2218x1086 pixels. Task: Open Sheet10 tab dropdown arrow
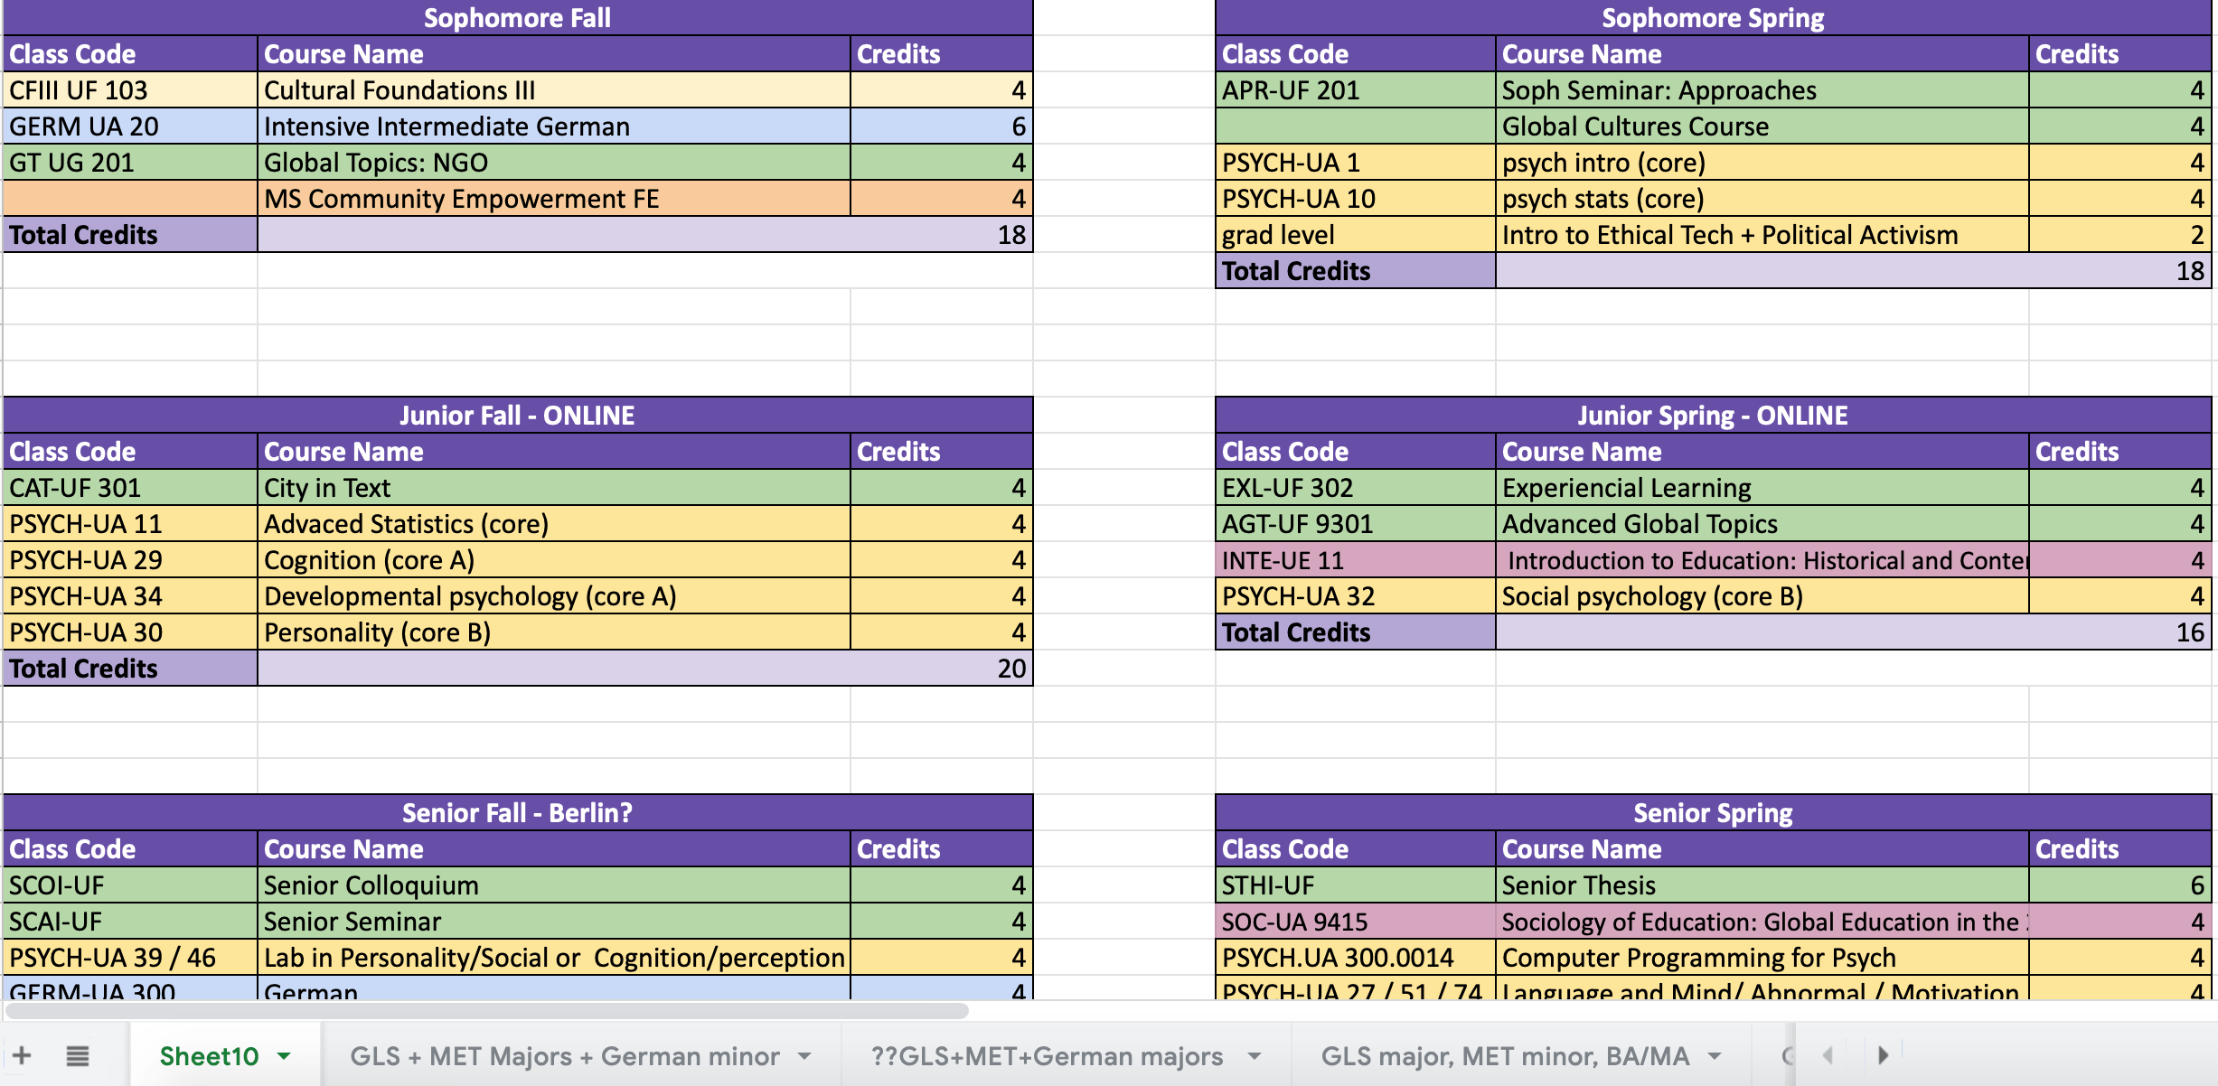point(284,1055)
